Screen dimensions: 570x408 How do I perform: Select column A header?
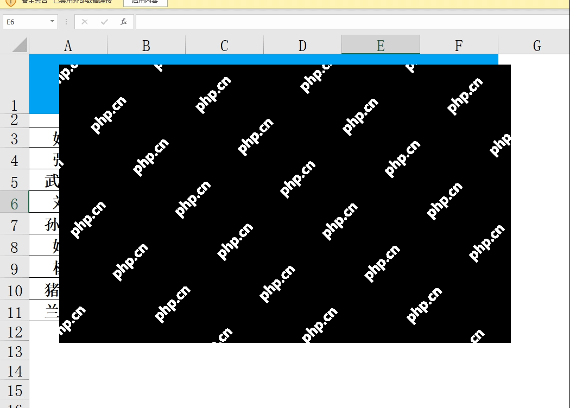(x=68, y=46)
